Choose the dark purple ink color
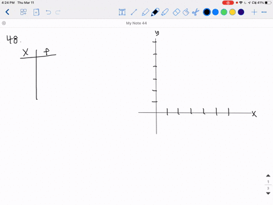Viewport: 273px width, 205px height. tap(241, 12)
